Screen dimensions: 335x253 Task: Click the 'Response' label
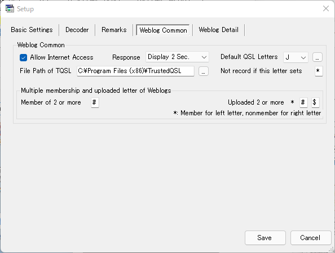[126, 57]
